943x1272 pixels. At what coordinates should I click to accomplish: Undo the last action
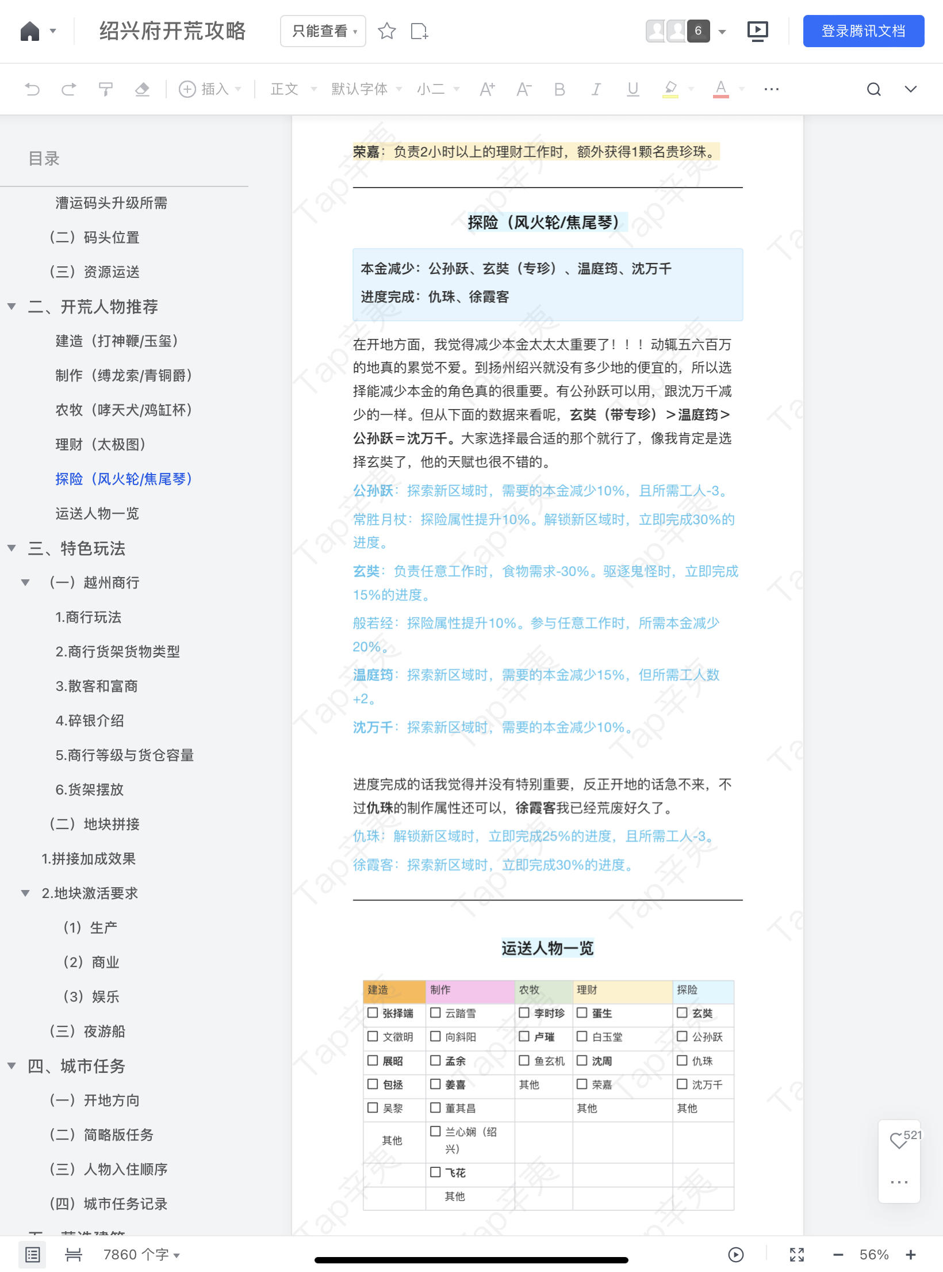[x=33, y=89]
